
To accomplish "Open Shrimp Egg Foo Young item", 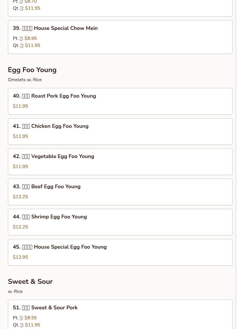I will point(50,217).
